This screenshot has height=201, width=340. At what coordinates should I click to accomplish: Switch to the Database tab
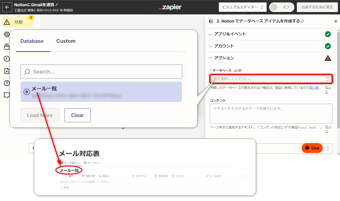click(x=32, y=41)
